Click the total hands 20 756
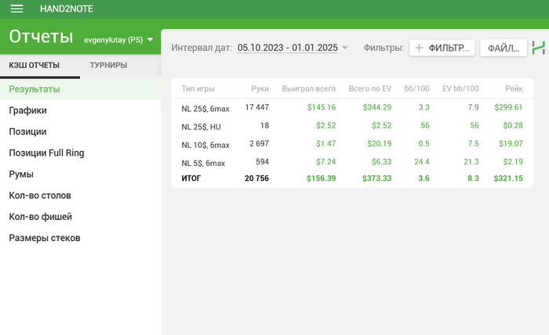 tap(256, 178)
